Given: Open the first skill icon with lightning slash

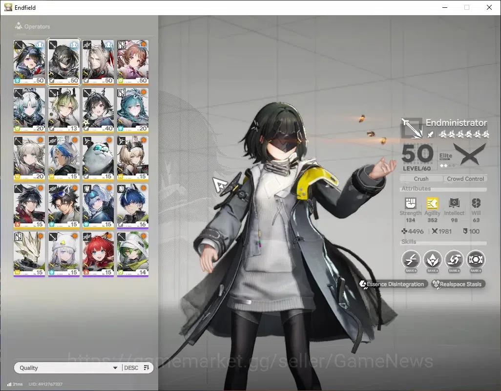Looking at the screenshot, I should coord(411,260).
